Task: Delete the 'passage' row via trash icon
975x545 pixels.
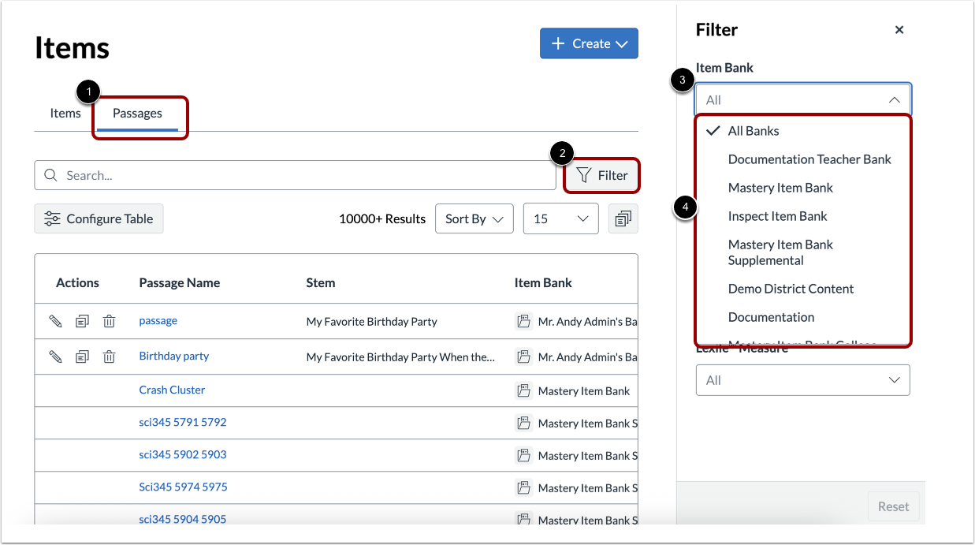Action: (x=110, y=321)
